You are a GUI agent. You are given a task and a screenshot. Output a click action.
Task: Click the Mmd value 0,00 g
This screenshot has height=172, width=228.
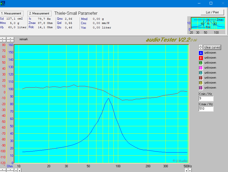coord(98,19)
